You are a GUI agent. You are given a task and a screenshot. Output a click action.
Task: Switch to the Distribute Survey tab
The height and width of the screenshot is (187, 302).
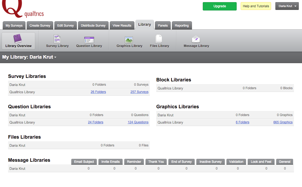tap(93, 26)
